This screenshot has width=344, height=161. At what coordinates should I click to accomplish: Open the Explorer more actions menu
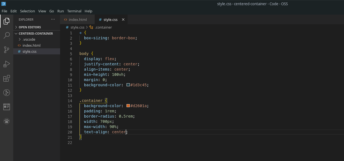pyautogui.click(x=53, y=19)
